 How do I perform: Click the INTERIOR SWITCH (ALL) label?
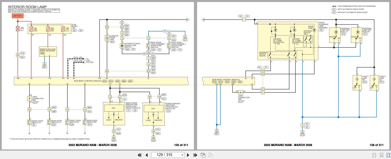(307, 32)
